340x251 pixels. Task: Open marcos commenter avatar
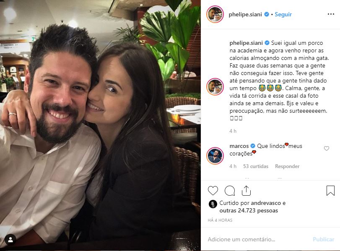pos(215,156)
